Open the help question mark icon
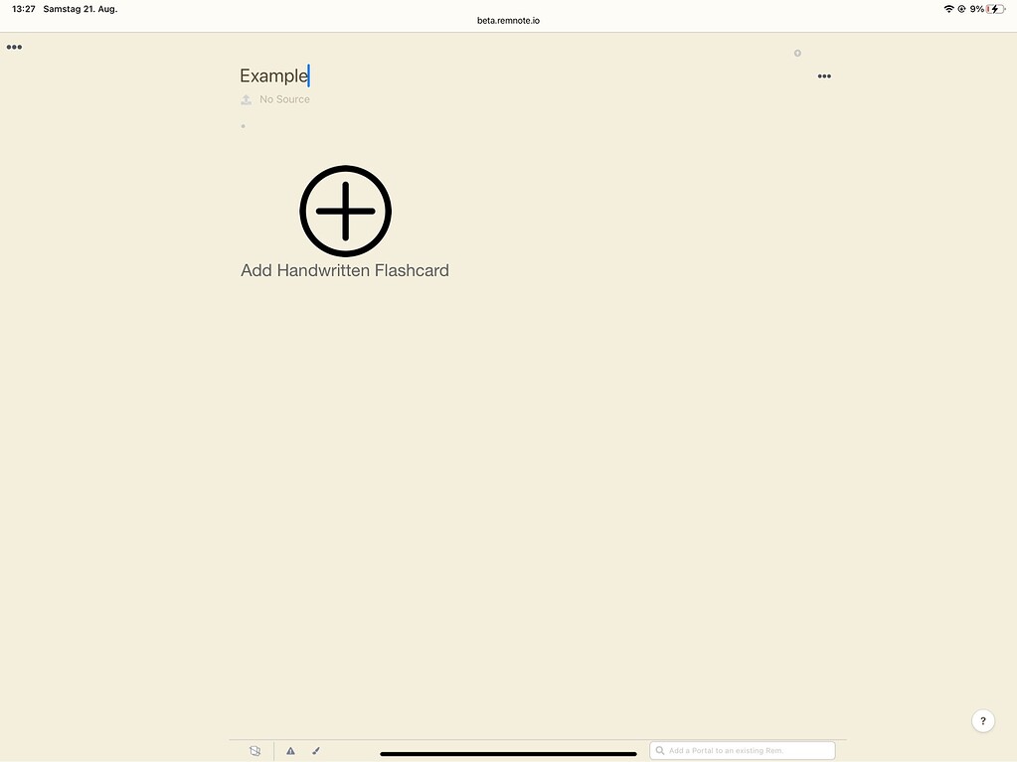The image size is (1017, 762). 982,720
